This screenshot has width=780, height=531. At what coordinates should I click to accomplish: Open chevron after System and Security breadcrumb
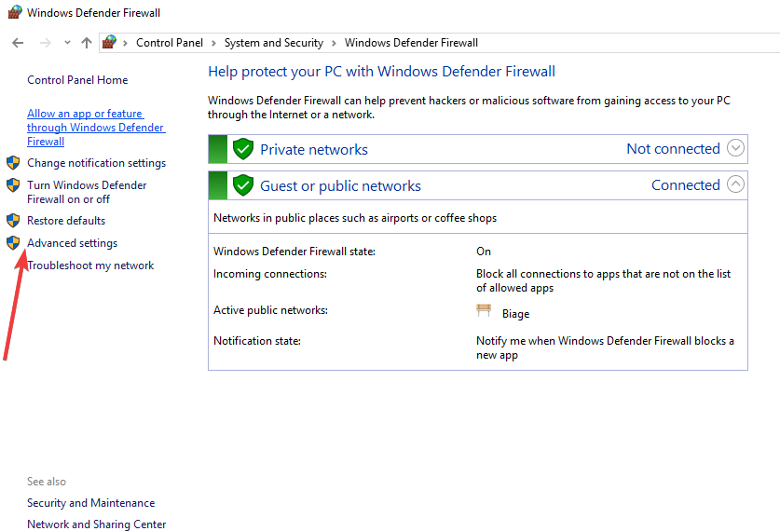[334, 43]
